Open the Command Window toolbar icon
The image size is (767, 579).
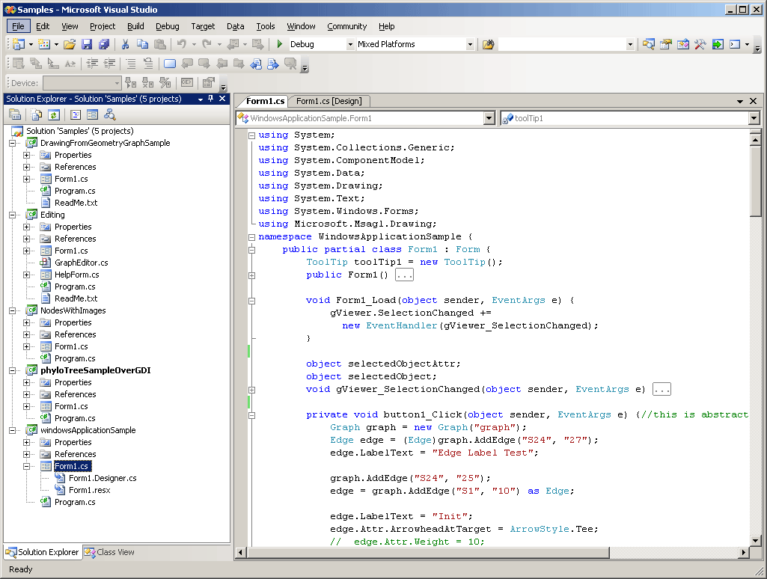tap(735, 44)
